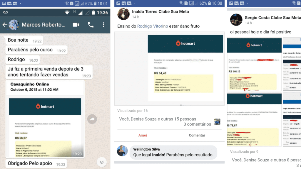Tap small avatar beside the 3 comentários

click(x=217, y=121)
